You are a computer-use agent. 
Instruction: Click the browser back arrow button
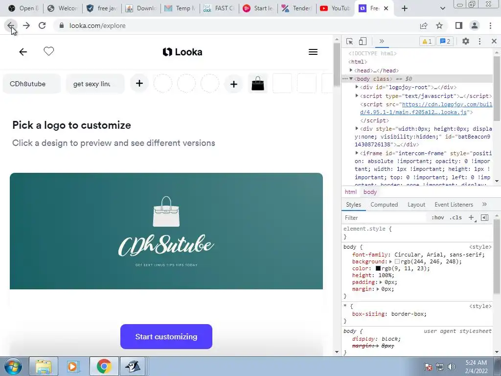tap(11, 25)
